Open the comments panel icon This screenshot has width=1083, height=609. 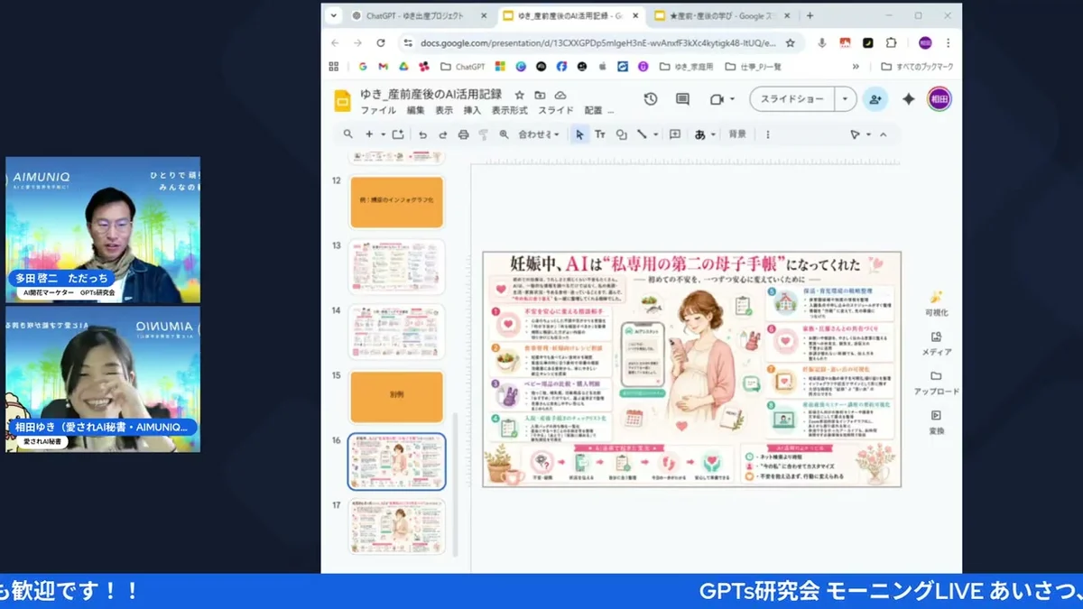coord(682,99)
